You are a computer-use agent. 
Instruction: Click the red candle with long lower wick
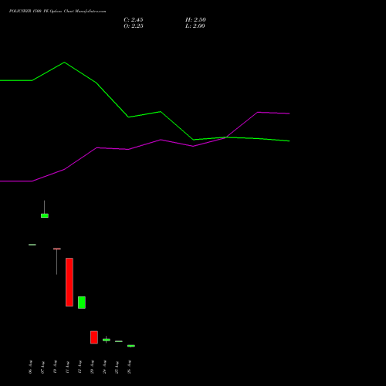57,261
